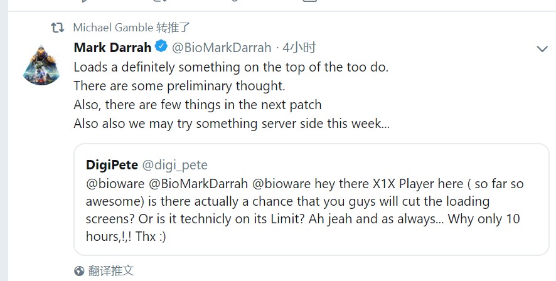Click the "Also also we may try" line
Image resolution: width=556 pixels, height=281 pixels.
231,124
